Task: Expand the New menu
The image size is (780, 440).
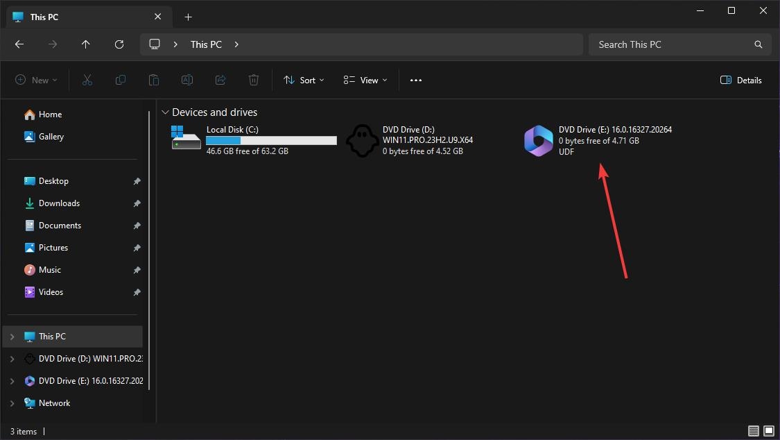Action: (36, 80)
